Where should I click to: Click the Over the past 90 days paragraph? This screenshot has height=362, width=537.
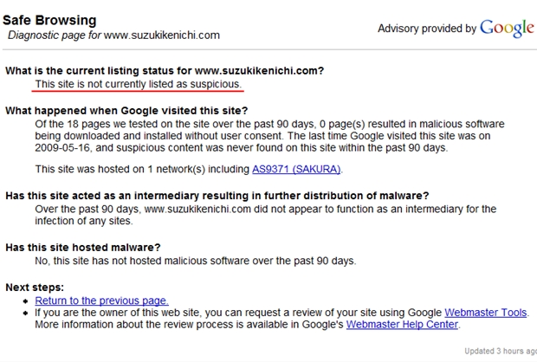point(265,215)
